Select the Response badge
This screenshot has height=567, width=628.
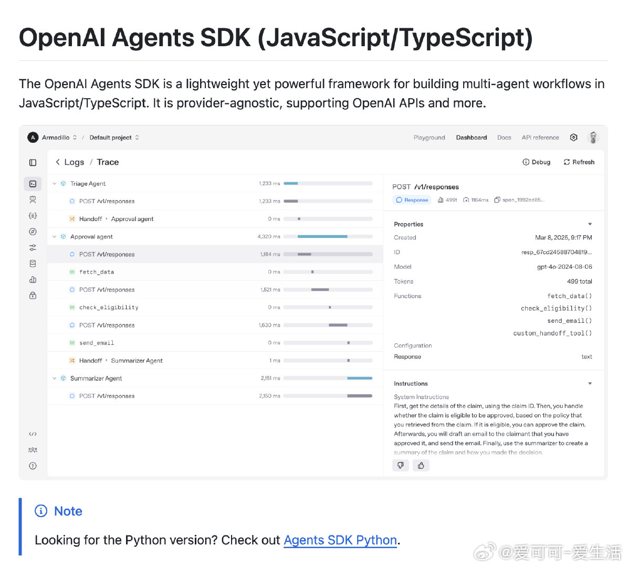pos(412,200)
